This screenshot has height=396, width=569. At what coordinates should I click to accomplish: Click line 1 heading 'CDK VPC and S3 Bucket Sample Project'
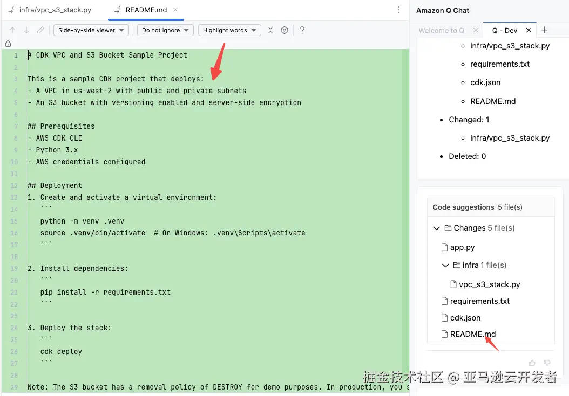click(111, 55)
